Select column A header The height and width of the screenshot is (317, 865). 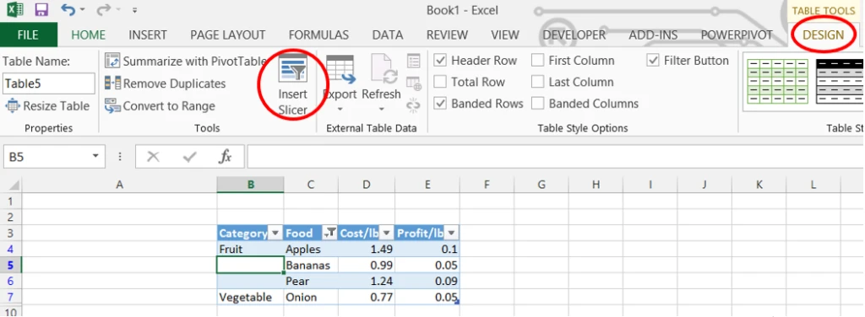tap(119, 185)
